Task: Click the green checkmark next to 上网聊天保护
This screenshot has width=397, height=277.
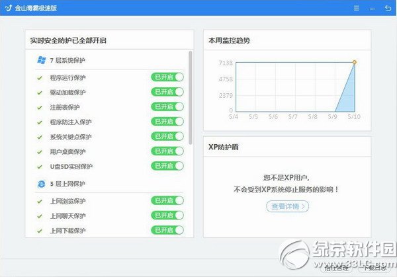Action: pyautogui.click(x=40, y=216)
